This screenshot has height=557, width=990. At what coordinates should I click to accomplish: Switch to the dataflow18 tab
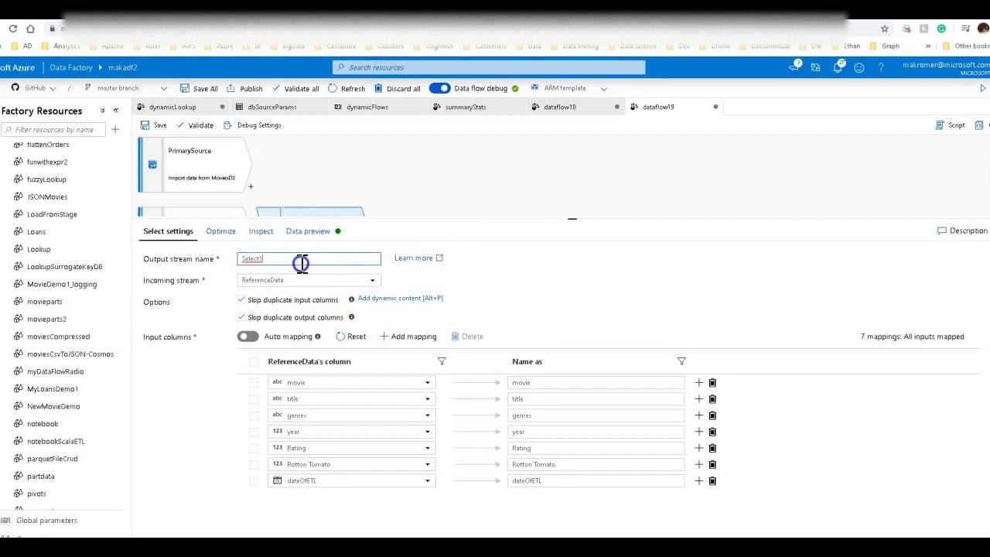[559, 107]
